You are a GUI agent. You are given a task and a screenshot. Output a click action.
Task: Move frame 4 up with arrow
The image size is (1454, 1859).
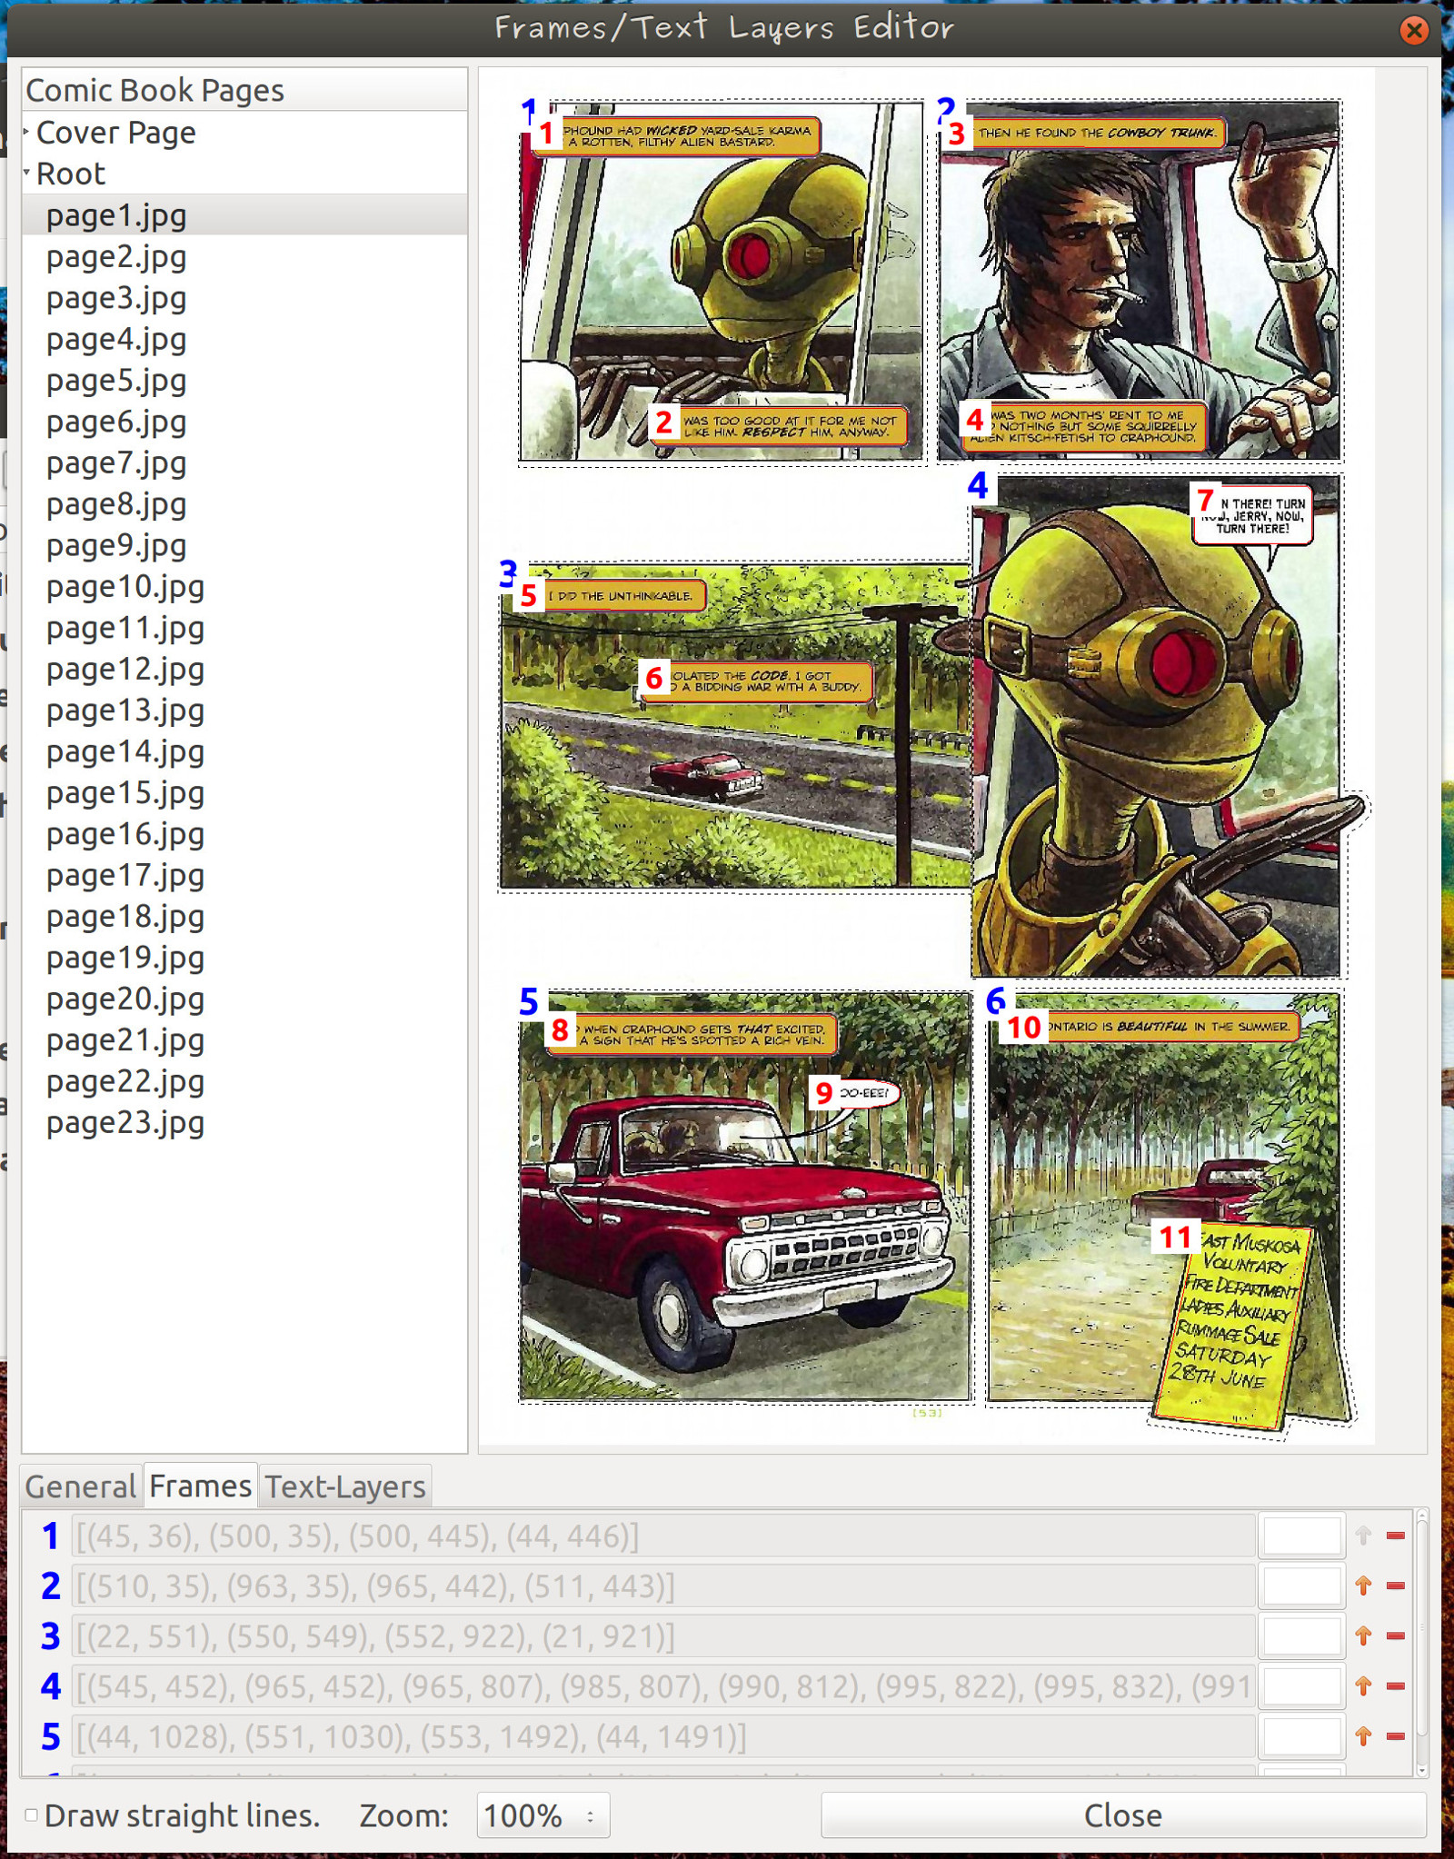(x=1362, y=1685)
